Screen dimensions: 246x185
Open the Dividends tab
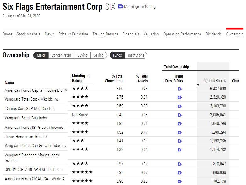[x=214, y=34]
